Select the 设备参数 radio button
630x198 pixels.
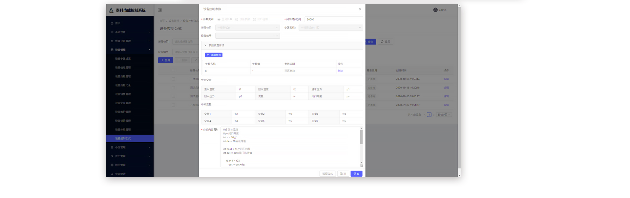(237, 19)
